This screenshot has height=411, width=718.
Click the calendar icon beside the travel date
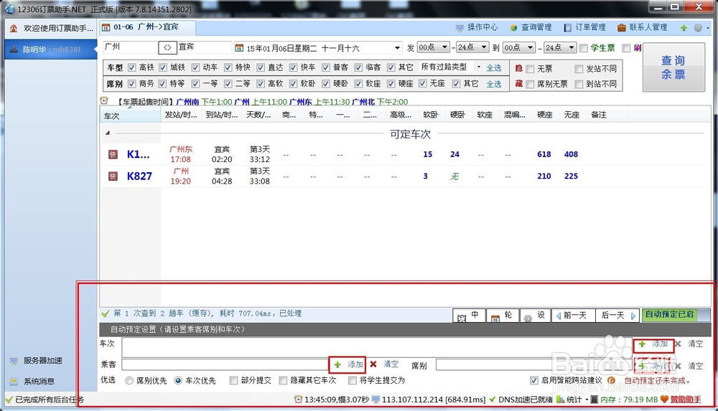tap(239, 47)
